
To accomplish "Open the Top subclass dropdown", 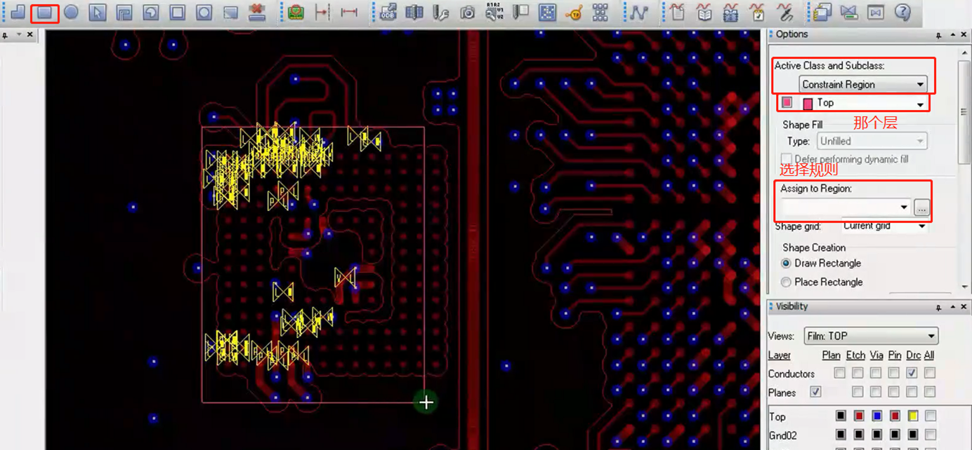I will click(x=864, y=103).
